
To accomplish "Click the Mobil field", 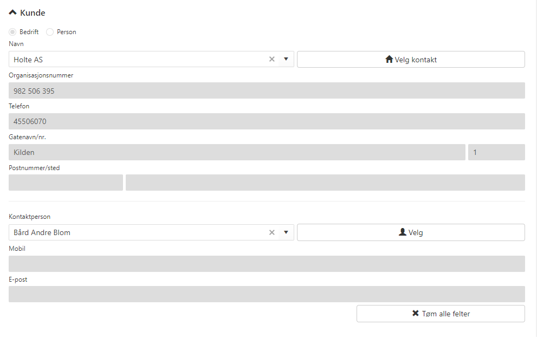I will (x=267, y=264).
